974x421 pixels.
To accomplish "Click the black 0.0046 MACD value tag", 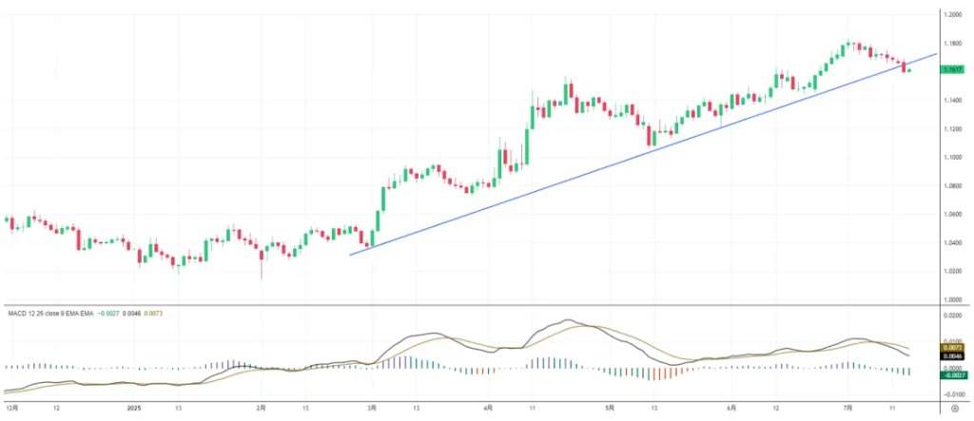I will click(x=953, y=357).
